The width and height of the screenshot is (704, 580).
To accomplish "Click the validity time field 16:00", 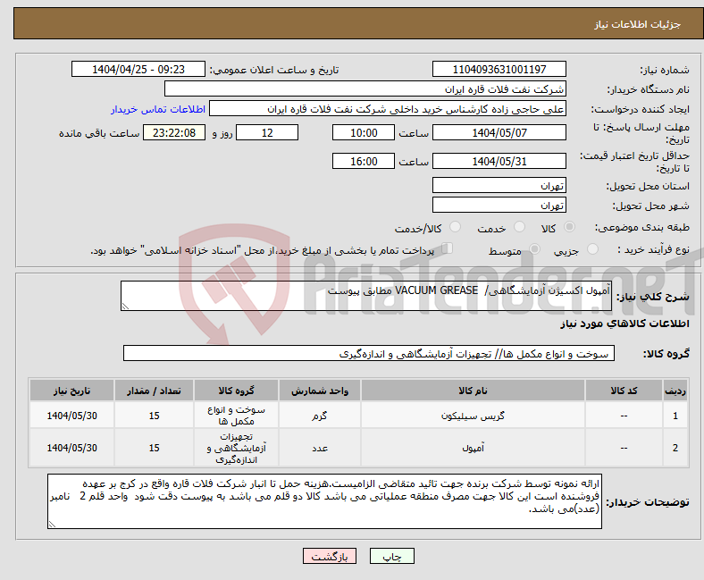I will tap(364, 161).
